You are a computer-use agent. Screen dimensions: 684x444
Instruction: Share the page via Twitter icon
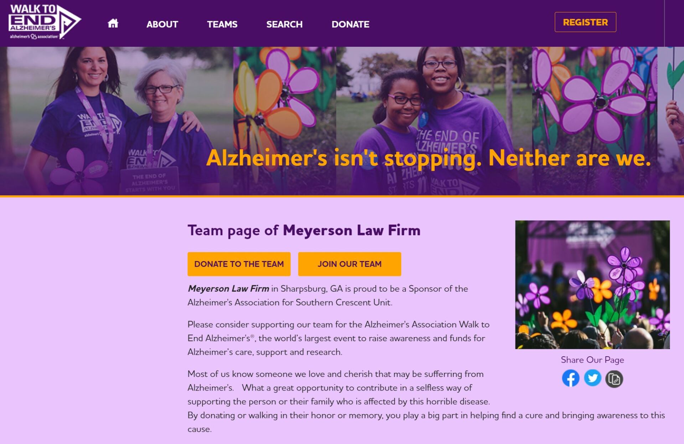point(592,378)
